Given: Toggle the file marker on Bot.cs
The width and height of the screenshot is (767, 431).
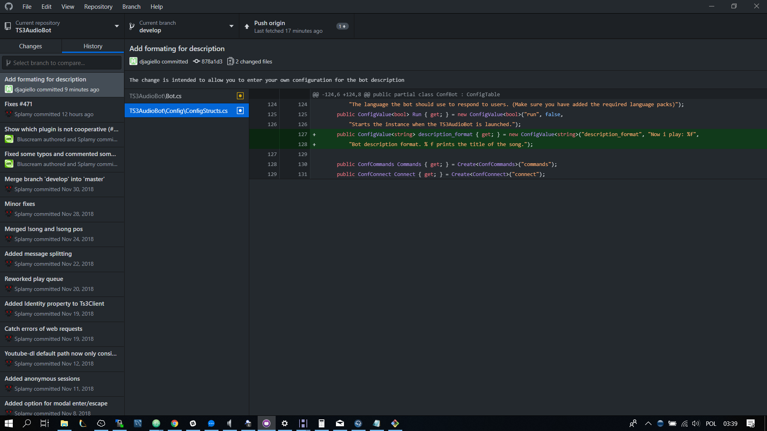Looking at the screenshot, I should pyautogui.click(x=240, y=96).
